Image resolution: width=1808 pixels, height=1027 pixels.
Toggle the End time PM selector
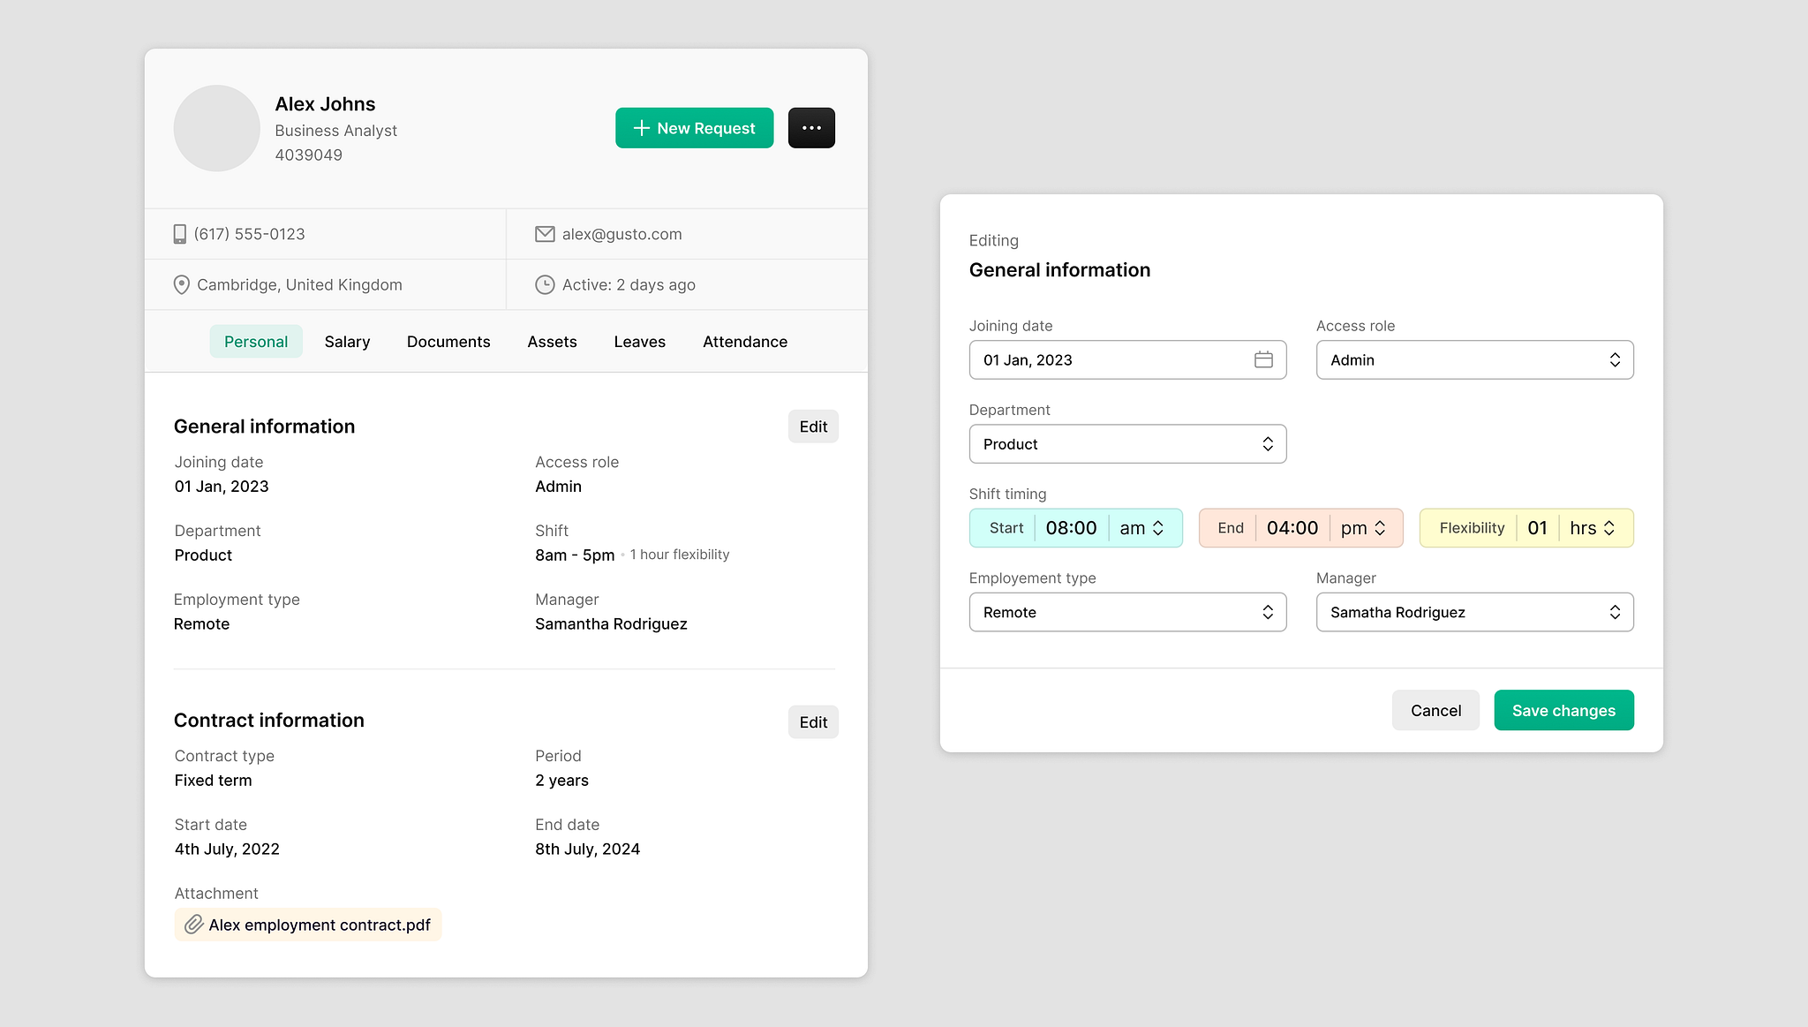[1378, 527]
